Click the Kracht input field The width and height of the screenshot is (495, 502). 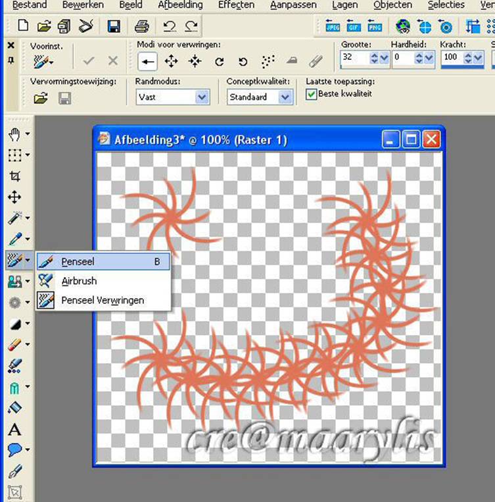click(452, 58)
